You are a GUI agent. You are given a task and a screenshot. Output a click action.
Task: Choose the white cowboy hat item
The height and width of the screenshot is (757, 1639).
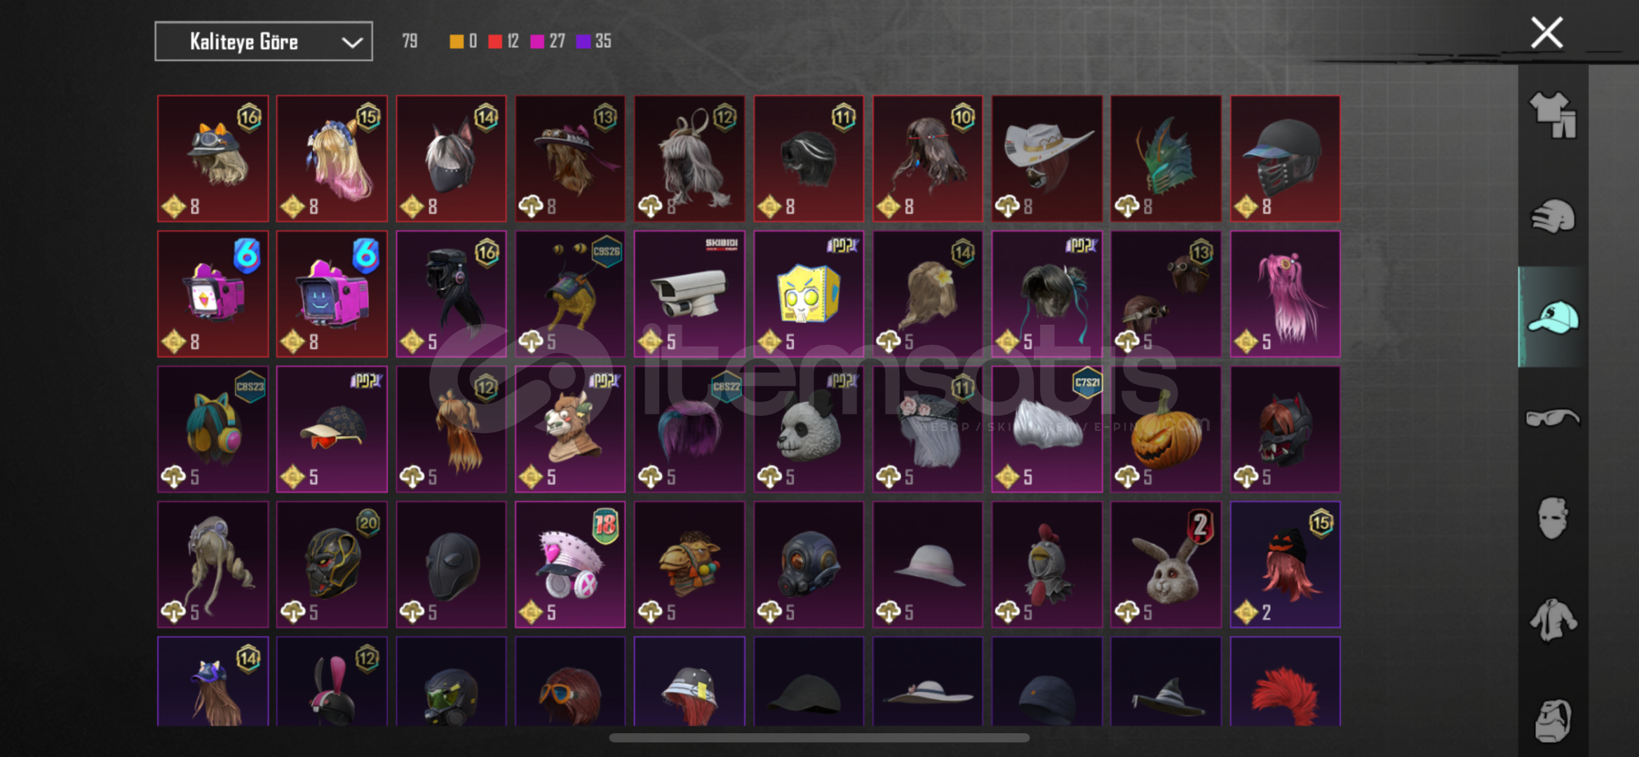(1046, 158)
